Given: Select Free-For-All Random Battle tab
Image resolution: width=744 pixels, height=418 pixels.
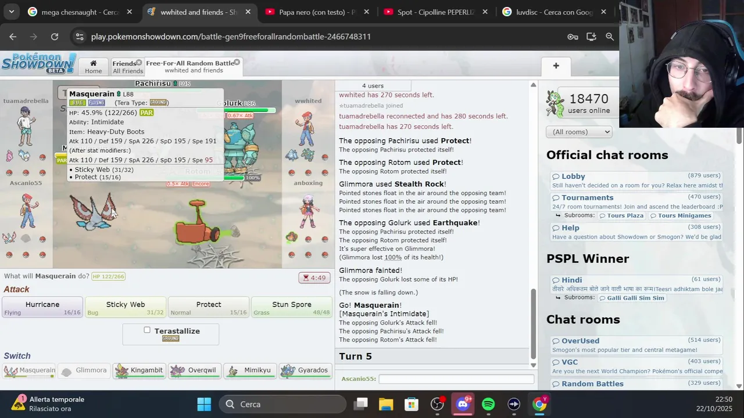Looking at the screenshot, I should coord(190,66).
